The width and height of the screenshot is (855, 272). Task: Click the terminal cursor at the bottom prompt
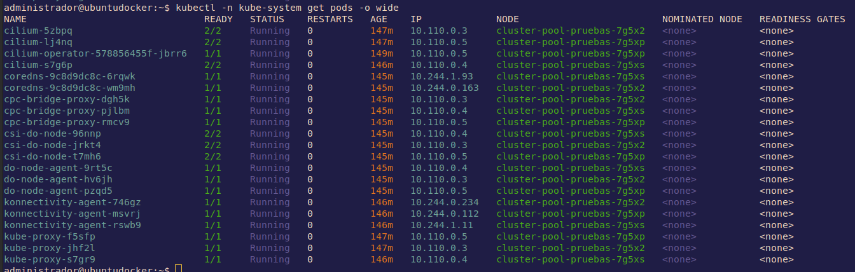pos(178,269)
